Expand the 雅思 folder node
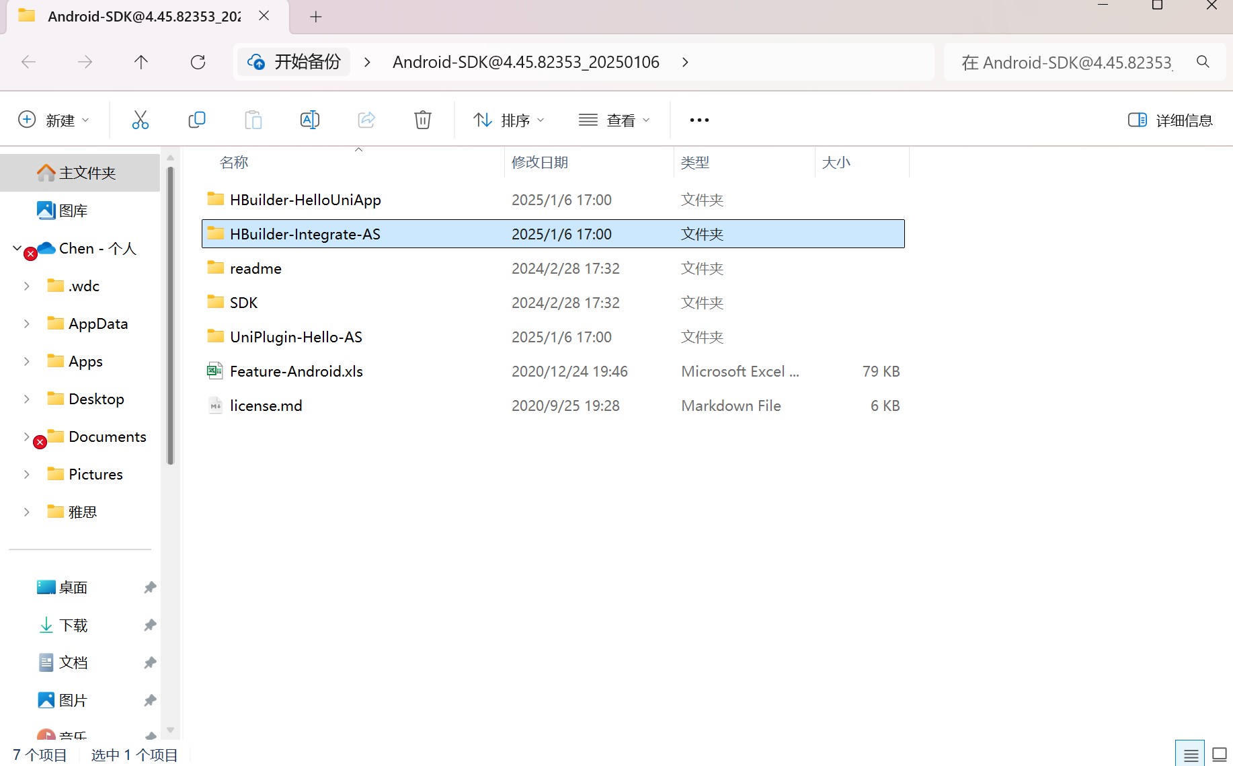 [x=27, y=512]
